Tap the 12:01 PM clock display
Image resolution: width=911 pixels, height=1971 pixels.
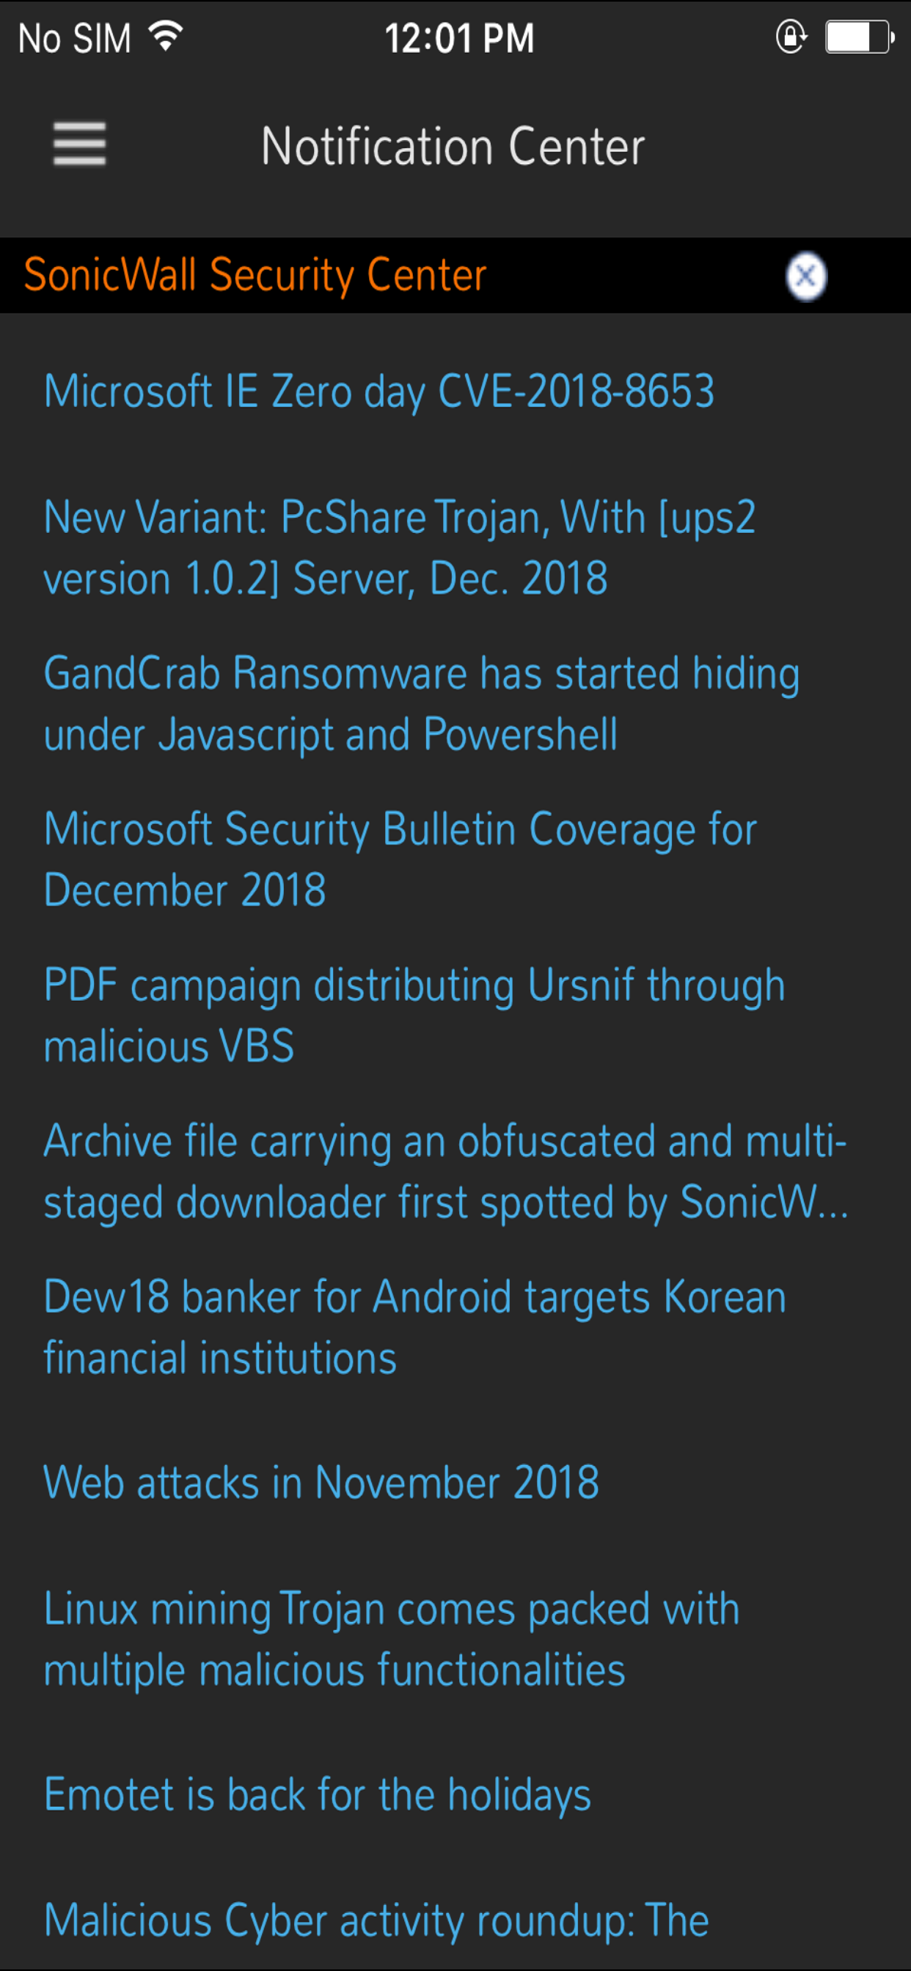pyautogui.click(x=458, y=36)
